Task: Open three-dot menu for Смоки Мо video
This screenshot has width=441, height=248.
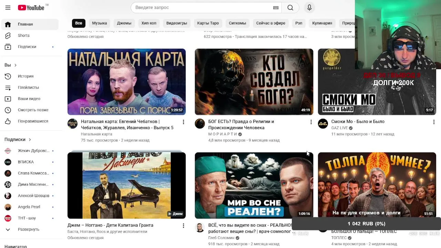Action: tap(434, 122)
